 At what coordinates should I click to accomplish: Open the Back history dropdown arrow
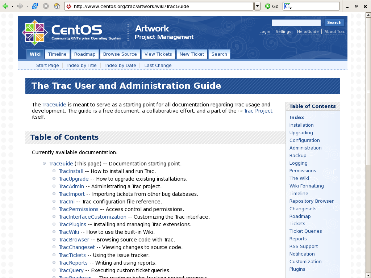point(13,7)
